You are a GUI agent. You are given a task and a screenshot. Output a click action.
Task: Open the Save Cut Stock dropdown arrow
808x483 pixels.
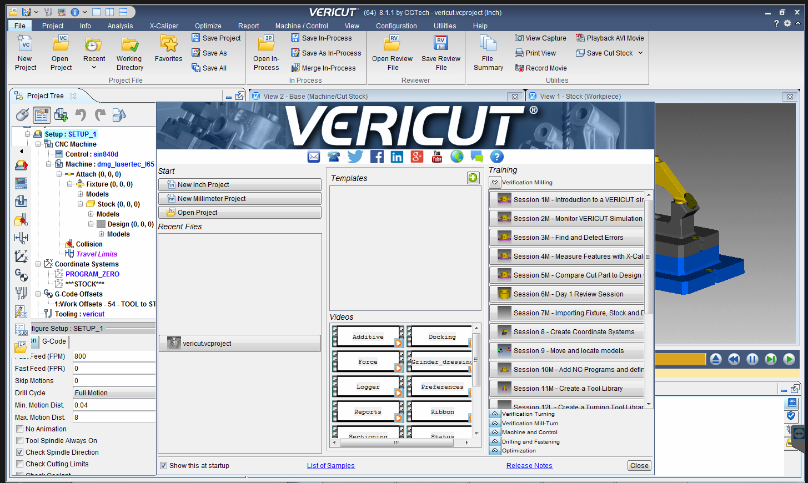coord(640,53)
